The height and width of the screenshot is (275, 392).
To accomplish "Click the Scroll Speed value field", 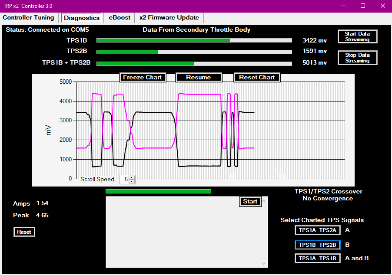I will [x=124, y=180].
